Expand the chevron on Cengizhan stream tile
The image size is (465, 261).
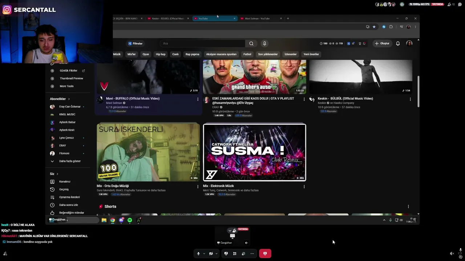pyautogui.click(x=230, y=231)
